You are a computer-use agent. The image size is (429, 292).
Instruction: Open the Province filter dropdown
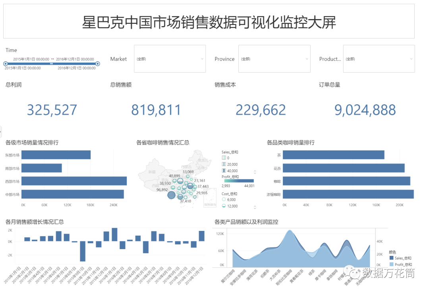click(x=274, y=59)
